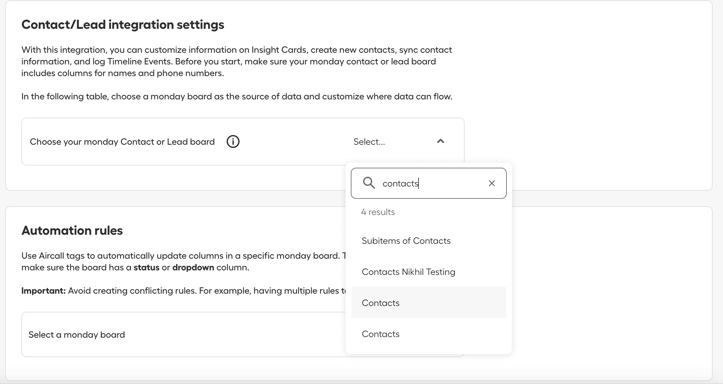Click the 'Contact/Lead integration settings' heading
Viewport: 723px width, 384px height.
coord(123,25)
